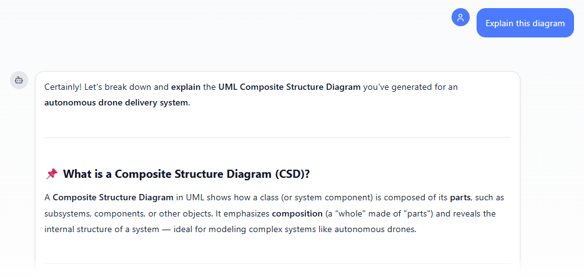This screenshot has height=277, width=584.
Task: Click the phrase "you've generated for an"
Action: pos(410,87)
